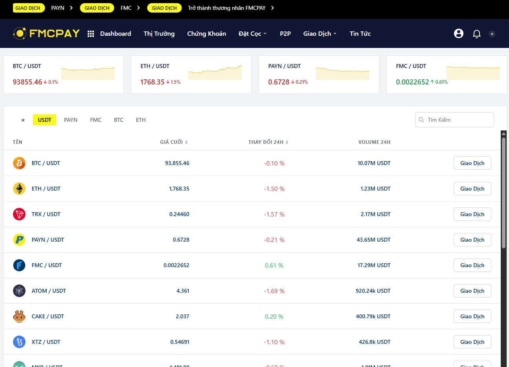The width and height of the screenshot is (509, 367).
Task: Click the Bitcoin coin icon
Action: pyautogui.click(x=19, y=163)
